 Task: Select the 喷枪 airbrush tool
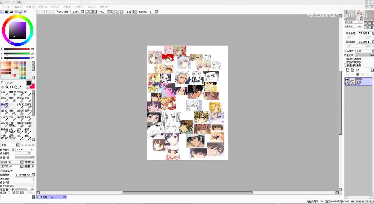12,112
